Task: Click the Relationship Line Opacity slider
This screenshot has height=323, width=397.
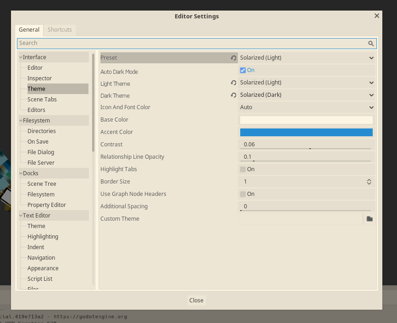Action: click(x=305, y=161)
